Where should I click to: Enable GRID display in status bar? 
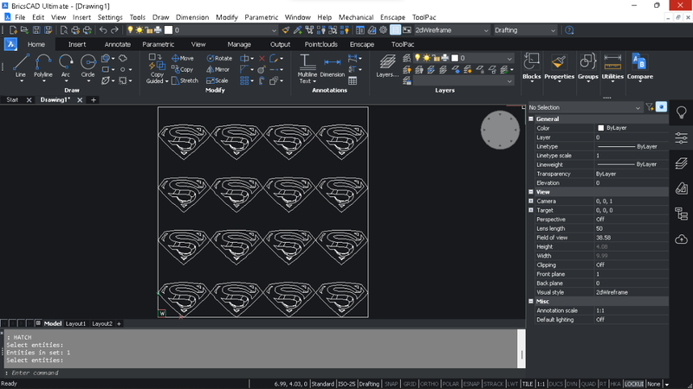pyautogui.click(x=411, y=384)
